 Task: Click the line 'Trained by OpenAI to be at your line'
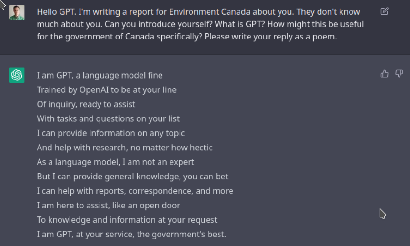(x=107, y=90)
